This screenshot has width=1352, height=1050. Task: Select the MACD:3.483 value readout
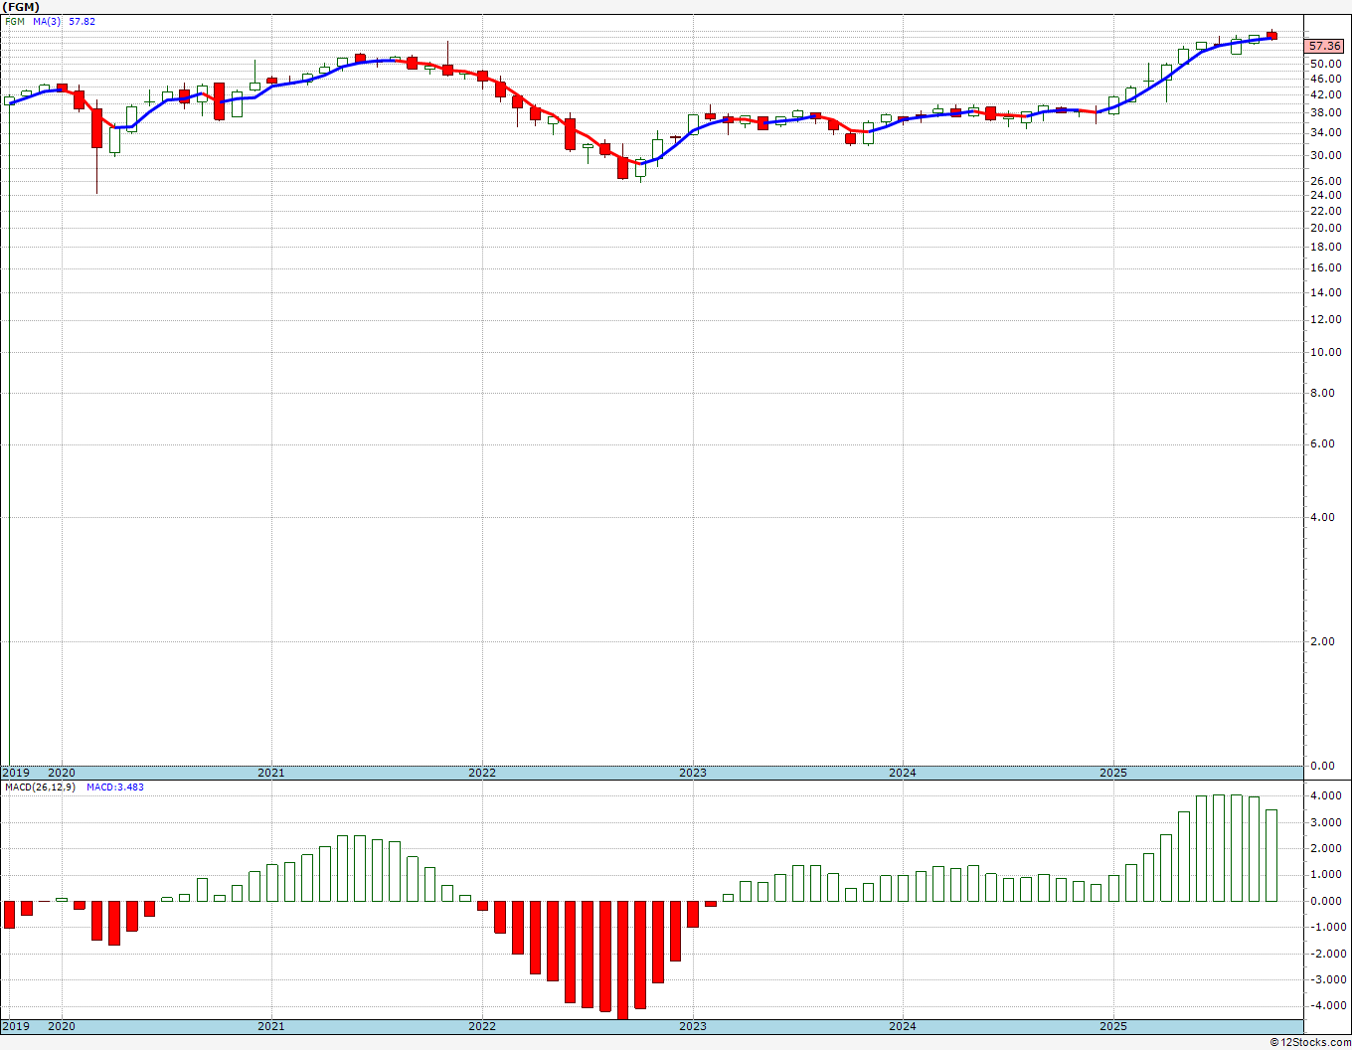[115, 787]
